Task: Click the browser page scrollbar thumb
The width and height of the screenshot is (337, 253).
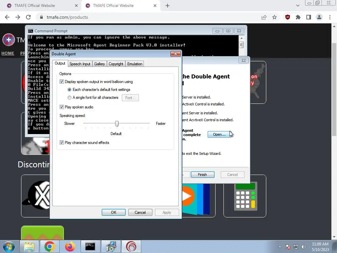Action: coord(334,89)
